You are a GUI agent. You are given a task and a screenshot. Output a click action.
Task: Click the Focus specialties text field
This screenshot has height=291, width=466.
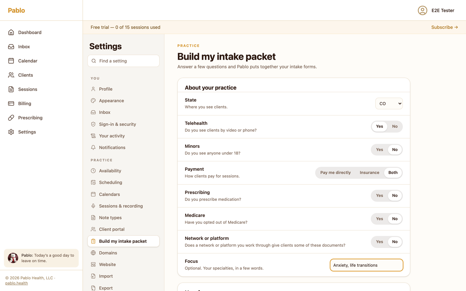click(x=366, y=265)
